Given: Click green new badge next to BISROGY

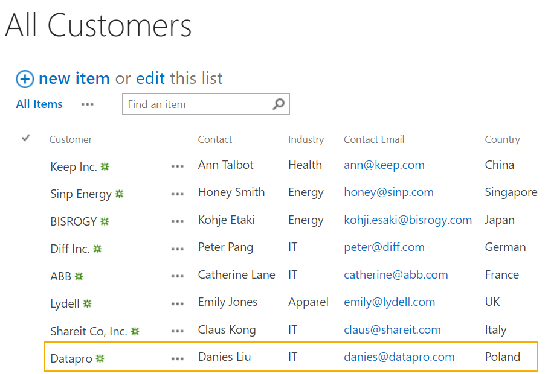Looking at the screenshot, I should coord(105,221).
